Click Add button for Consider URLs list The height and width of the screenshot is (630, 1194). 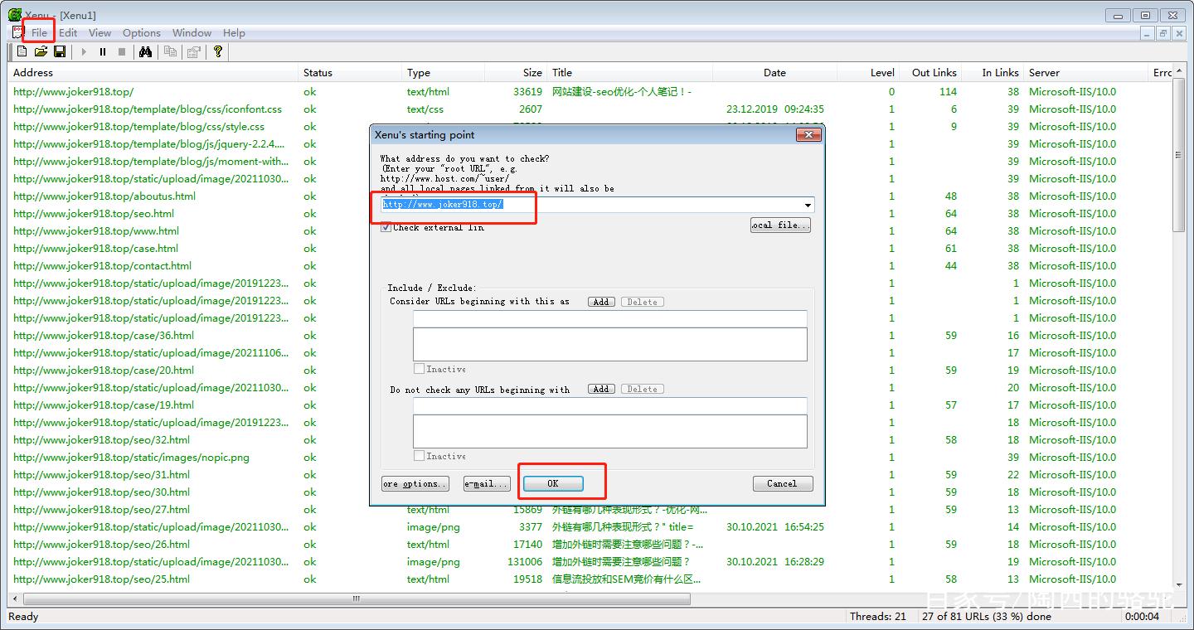pos(601,302)
